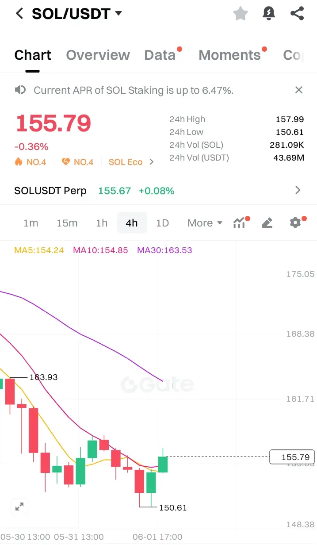The image size is (317, 545).
Task: Open the SOL Eco tag link
Action: (x=131, y=162)
